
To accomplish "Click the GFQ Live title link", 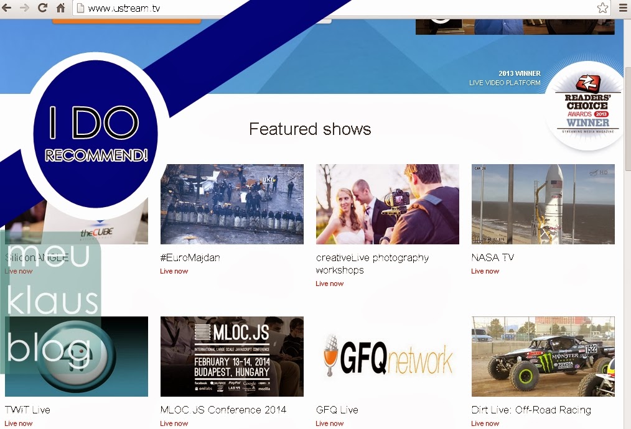I will [337, 410].
